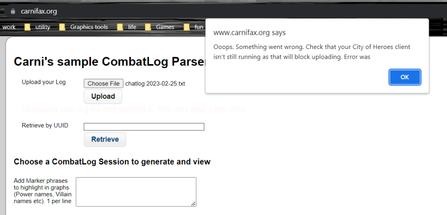Click the 'www.carnifax.org says' dialog title
Image resolution: width=447 pixels, height=215 pixels.
[x=249, y=32]
